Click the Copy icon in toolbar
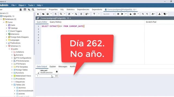The height and width of the screenshot is (97, 174). coord(69,14)
